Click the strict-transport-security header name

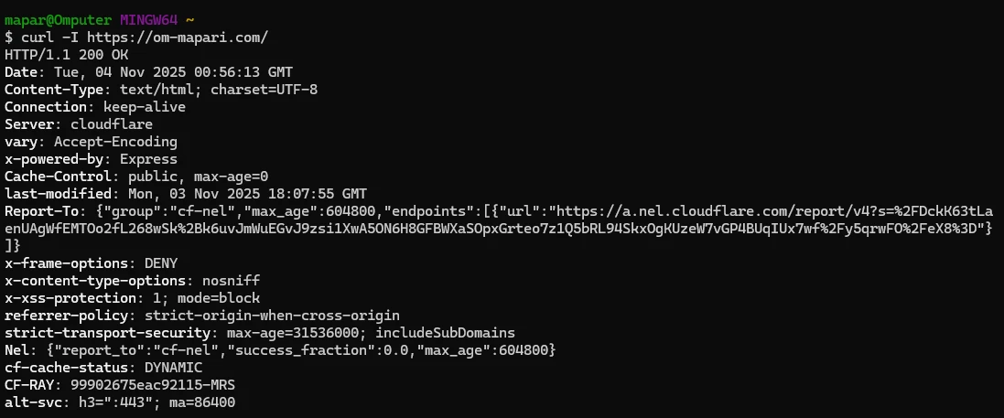[104, 333]
